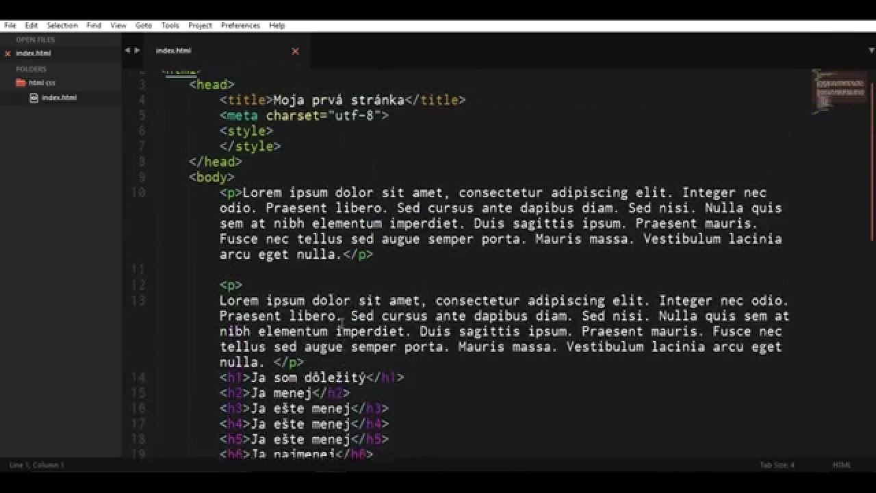Click the h1 line Ja som dôležitý
The height and width of the screenshot is (493, 876).
coord(312,377)
